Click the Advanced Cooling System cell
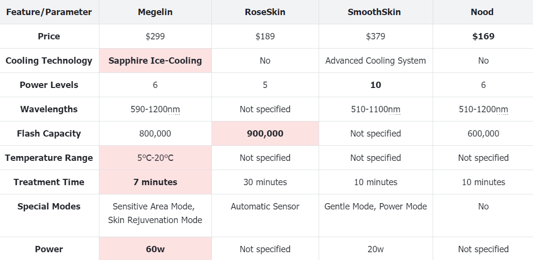The width and height of the screenshot is (533, 260). coord(376,60)
